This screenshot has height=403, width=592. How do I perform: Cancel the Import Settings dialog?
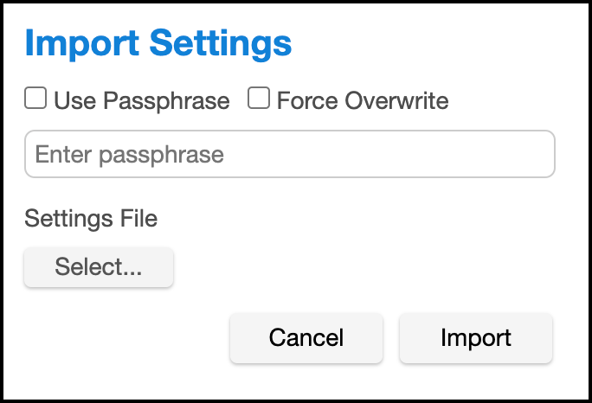tap(306, 337)
